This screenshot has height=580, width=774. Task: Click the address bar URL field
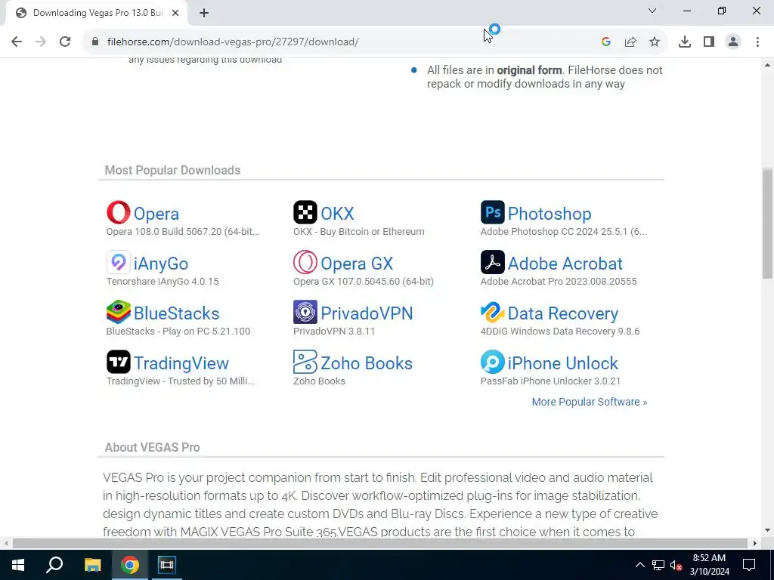(345, 42)
